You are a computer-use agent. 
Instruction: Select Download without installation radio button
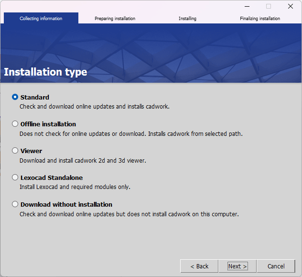tap(15, 204)
